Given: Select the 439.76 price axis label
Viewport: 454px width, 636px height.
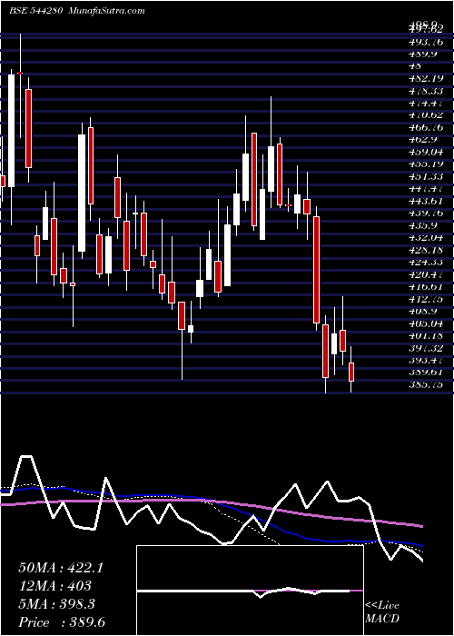Looking at the screenshot, I should (426, 214).
